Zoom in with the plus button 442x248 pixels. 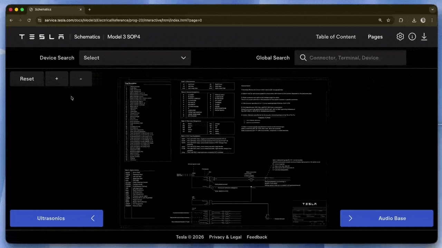point(57,79)
